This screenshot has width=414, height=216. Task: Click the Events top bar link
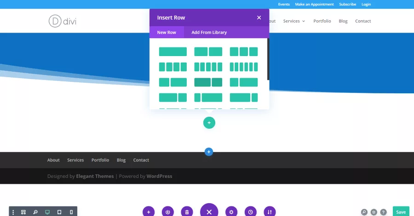coord(284,4)
